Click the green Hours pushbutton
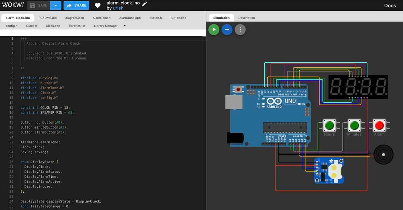 329,126
